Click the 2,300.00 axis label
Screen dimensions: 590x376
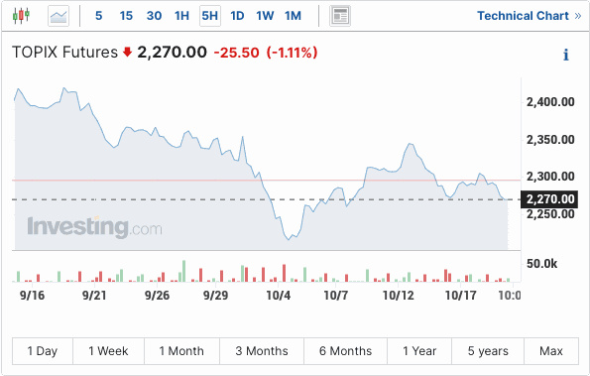[550, 177]
